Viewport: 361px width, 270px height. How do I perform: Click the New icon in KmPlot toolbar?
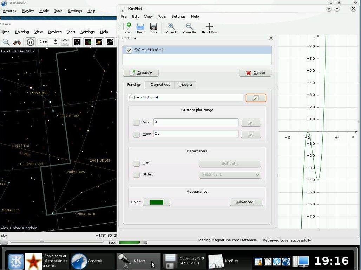(127, 28)
